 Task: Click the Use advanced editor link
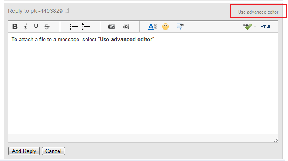pos(258,12)
